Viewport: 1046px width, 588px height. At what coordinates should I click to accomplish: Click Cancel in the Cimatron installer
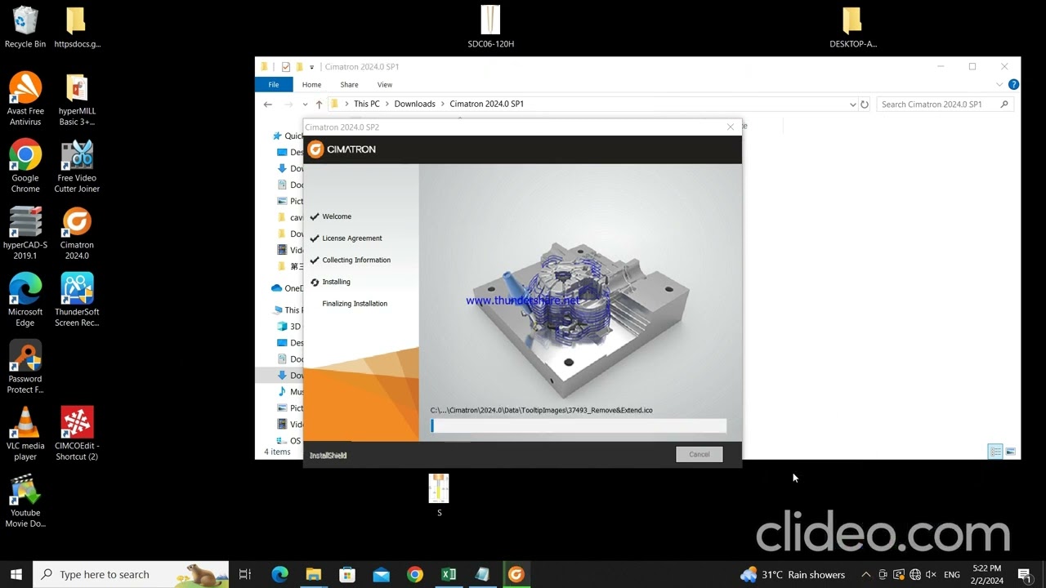pyautogui.click(x=700, y=454)
